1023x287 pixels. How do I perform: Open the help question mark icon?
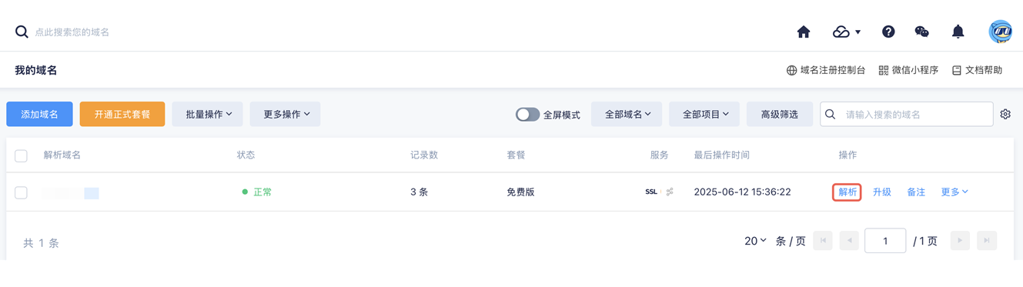click(x=888, y=32)
